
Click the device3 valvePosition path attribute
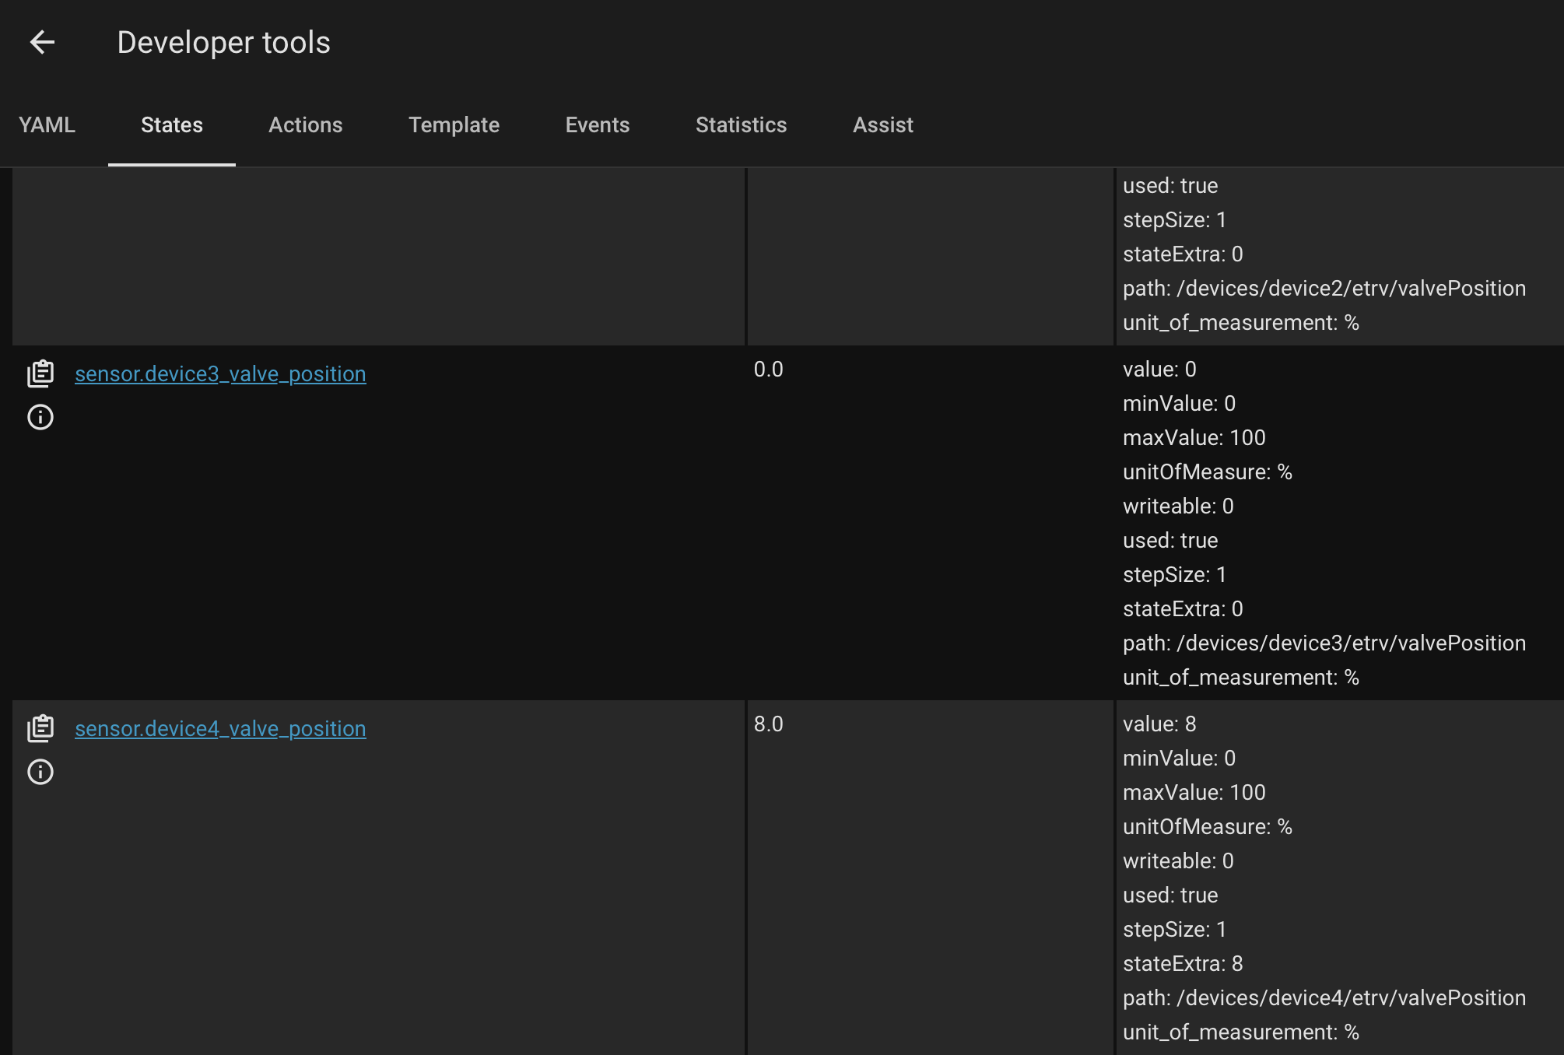1324,643
